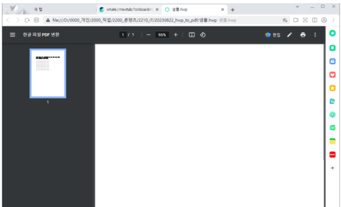Open a new tab with plus button

pyautogui.click(x=233, y=10)
